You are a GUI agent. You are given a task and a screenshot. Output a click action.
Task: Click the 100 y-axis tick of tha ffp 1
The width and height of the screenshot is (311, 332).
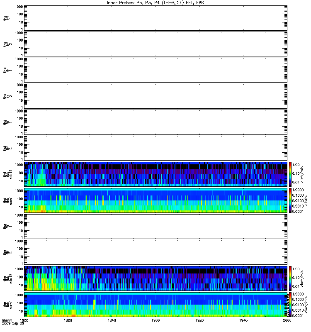(20, 66)
